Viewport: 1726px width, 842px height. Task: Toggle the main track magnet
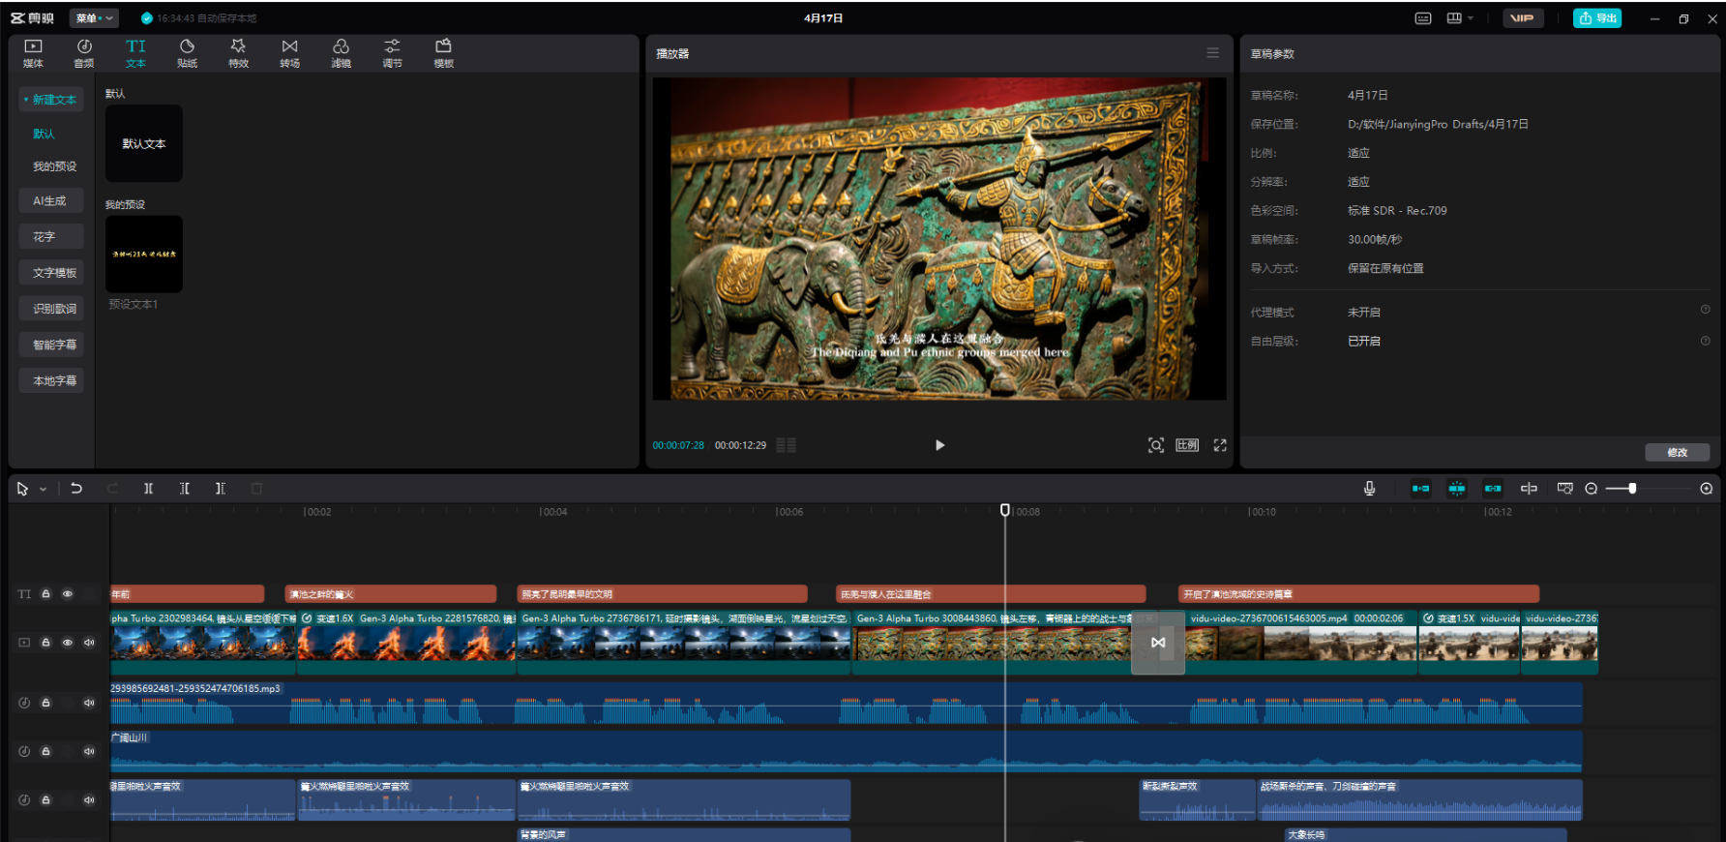point(1420,489)
